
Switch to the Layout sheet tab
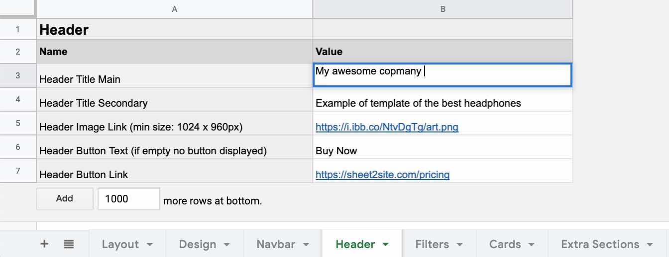120,244
